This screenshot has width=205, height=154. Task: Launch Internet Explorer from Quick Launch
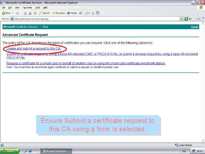(30, 151)
